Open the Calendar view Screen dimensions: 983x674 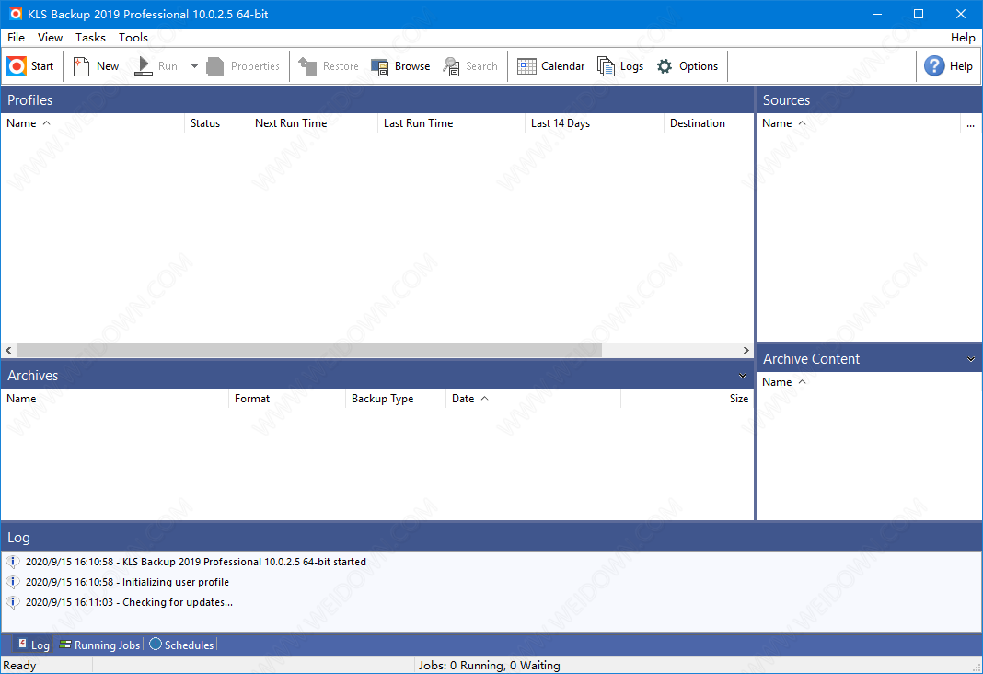point(550,65)
